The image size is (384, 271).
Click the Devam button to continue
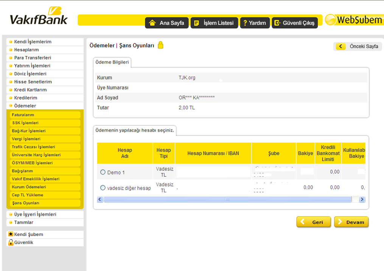(351, 222)
